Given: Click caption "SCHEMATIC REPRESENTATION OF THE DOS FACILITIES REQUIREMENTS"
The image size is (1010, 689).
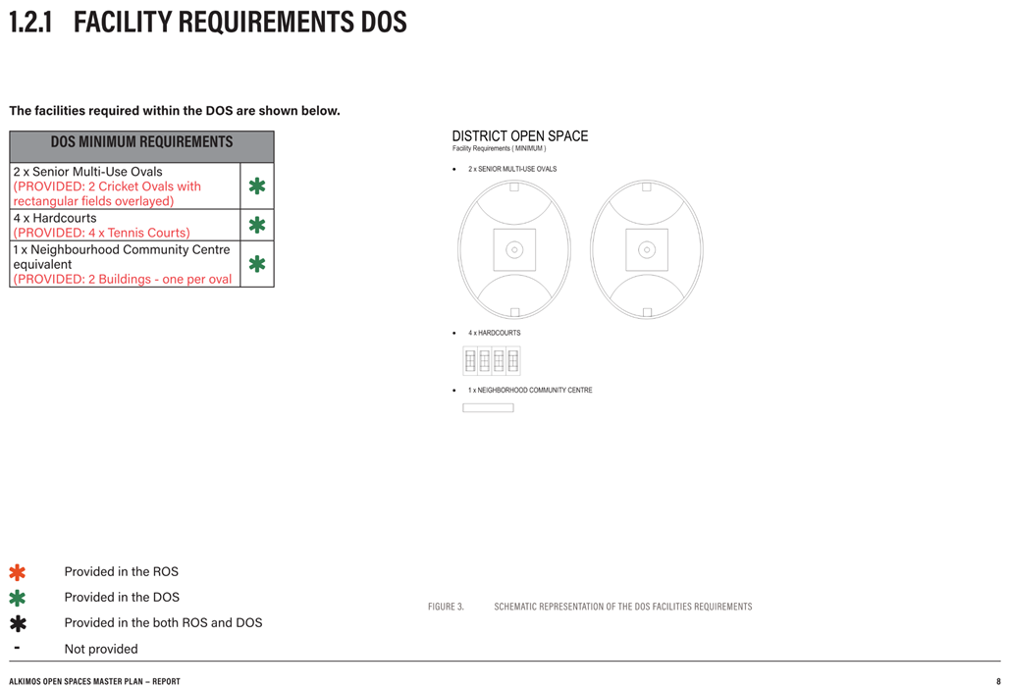Looking at the screenshot, I should click(623, 607).
